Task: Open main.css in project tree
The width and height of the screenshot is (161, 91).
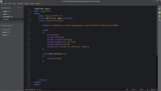Action: [6, 35]
